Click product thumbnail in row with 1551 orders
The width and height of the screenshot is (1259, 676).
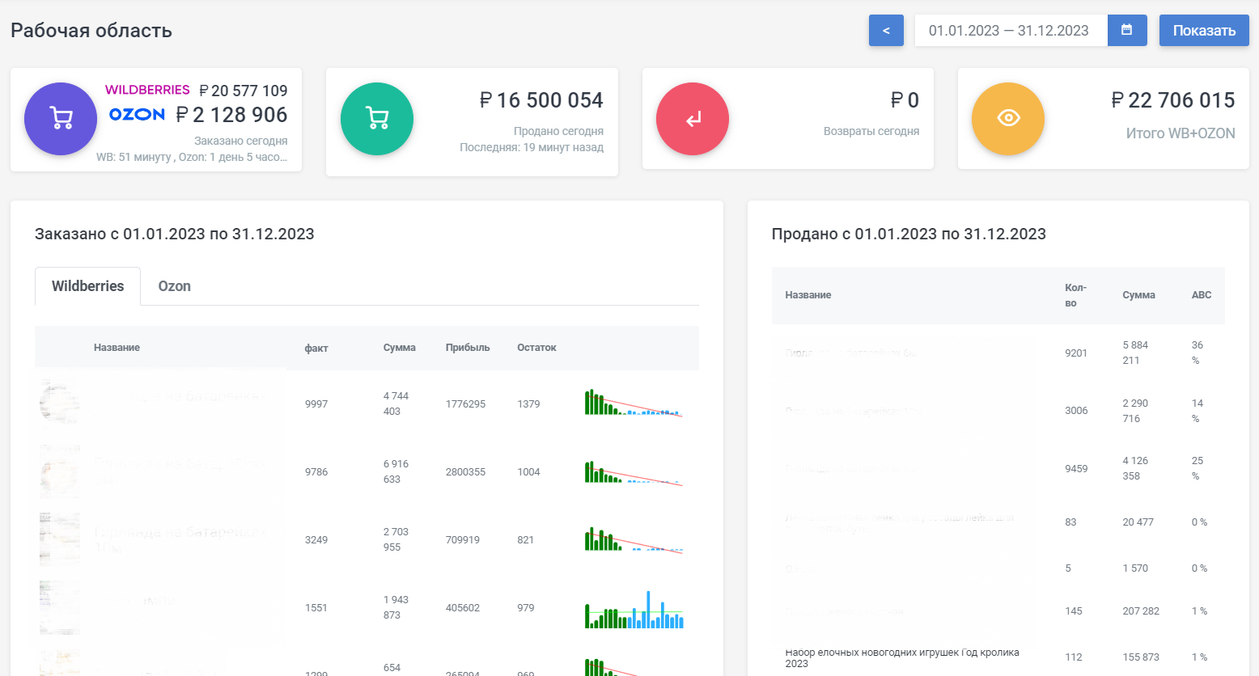pos(60,607)
